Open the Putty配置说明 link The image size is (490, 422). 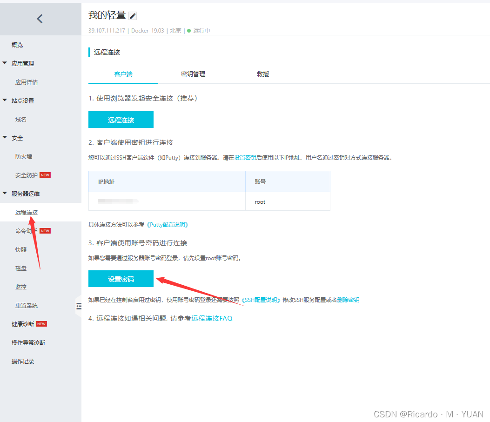(168, 224)
